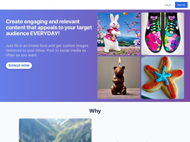This screenshot has width=190, height=142.
Task: Click the chocolate bear's head
Action: pos(117,71)
